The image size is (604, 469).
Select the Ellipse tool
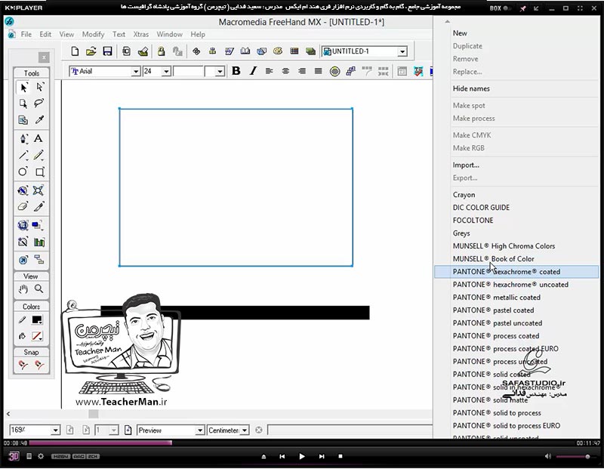[x=23, y=172]
